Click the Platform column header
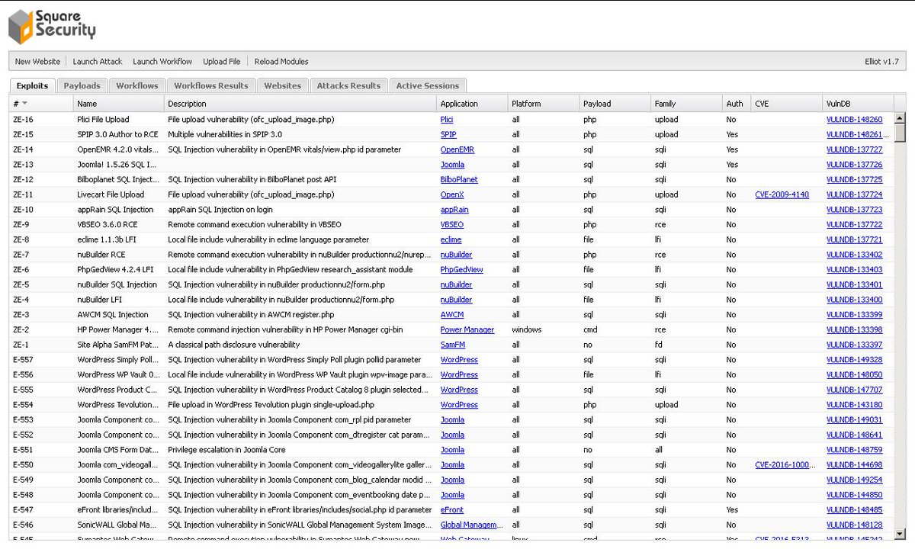This screenshot has height=549, width=915. [x=544, y=103]
